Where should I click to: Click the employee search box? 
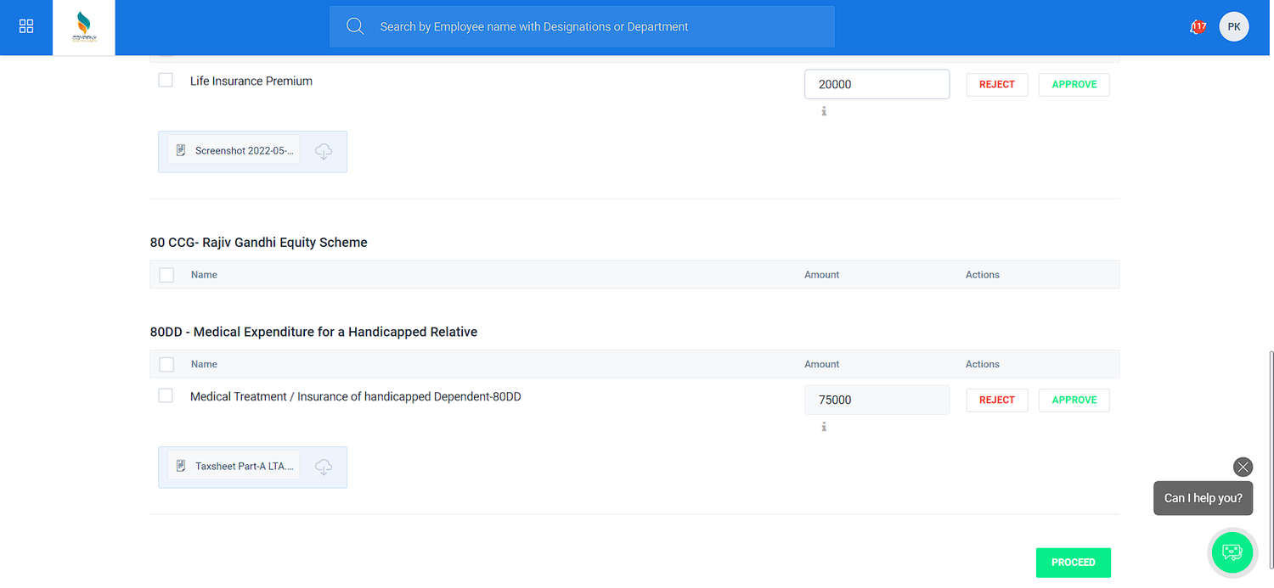click(x=582, y=26)
